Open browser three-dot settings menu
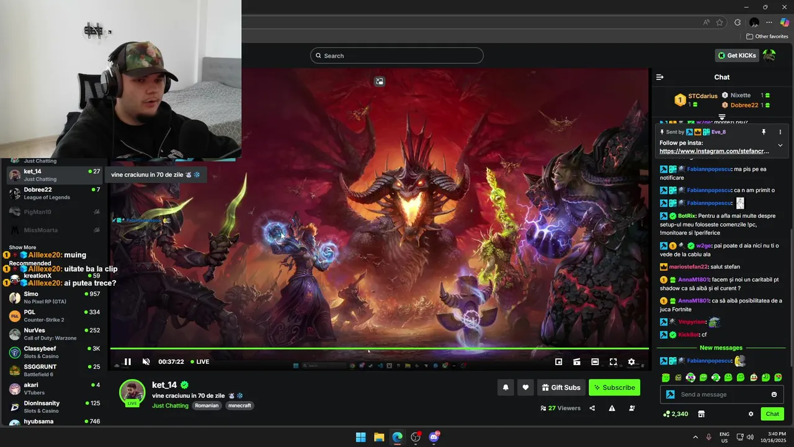Viewport: 794px width, 447px height. [769, 22]
